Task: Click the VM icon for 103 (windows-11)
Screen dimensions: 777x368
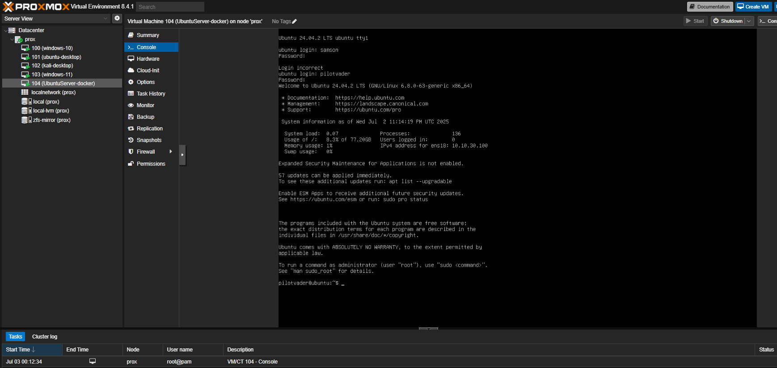Action: [x=25, y=75]
